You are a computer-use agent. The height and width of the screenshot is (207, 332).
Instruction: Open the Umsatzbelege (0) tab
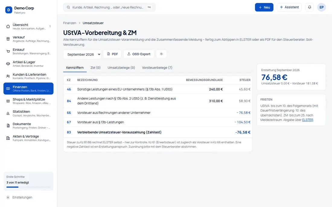(121, 68)
